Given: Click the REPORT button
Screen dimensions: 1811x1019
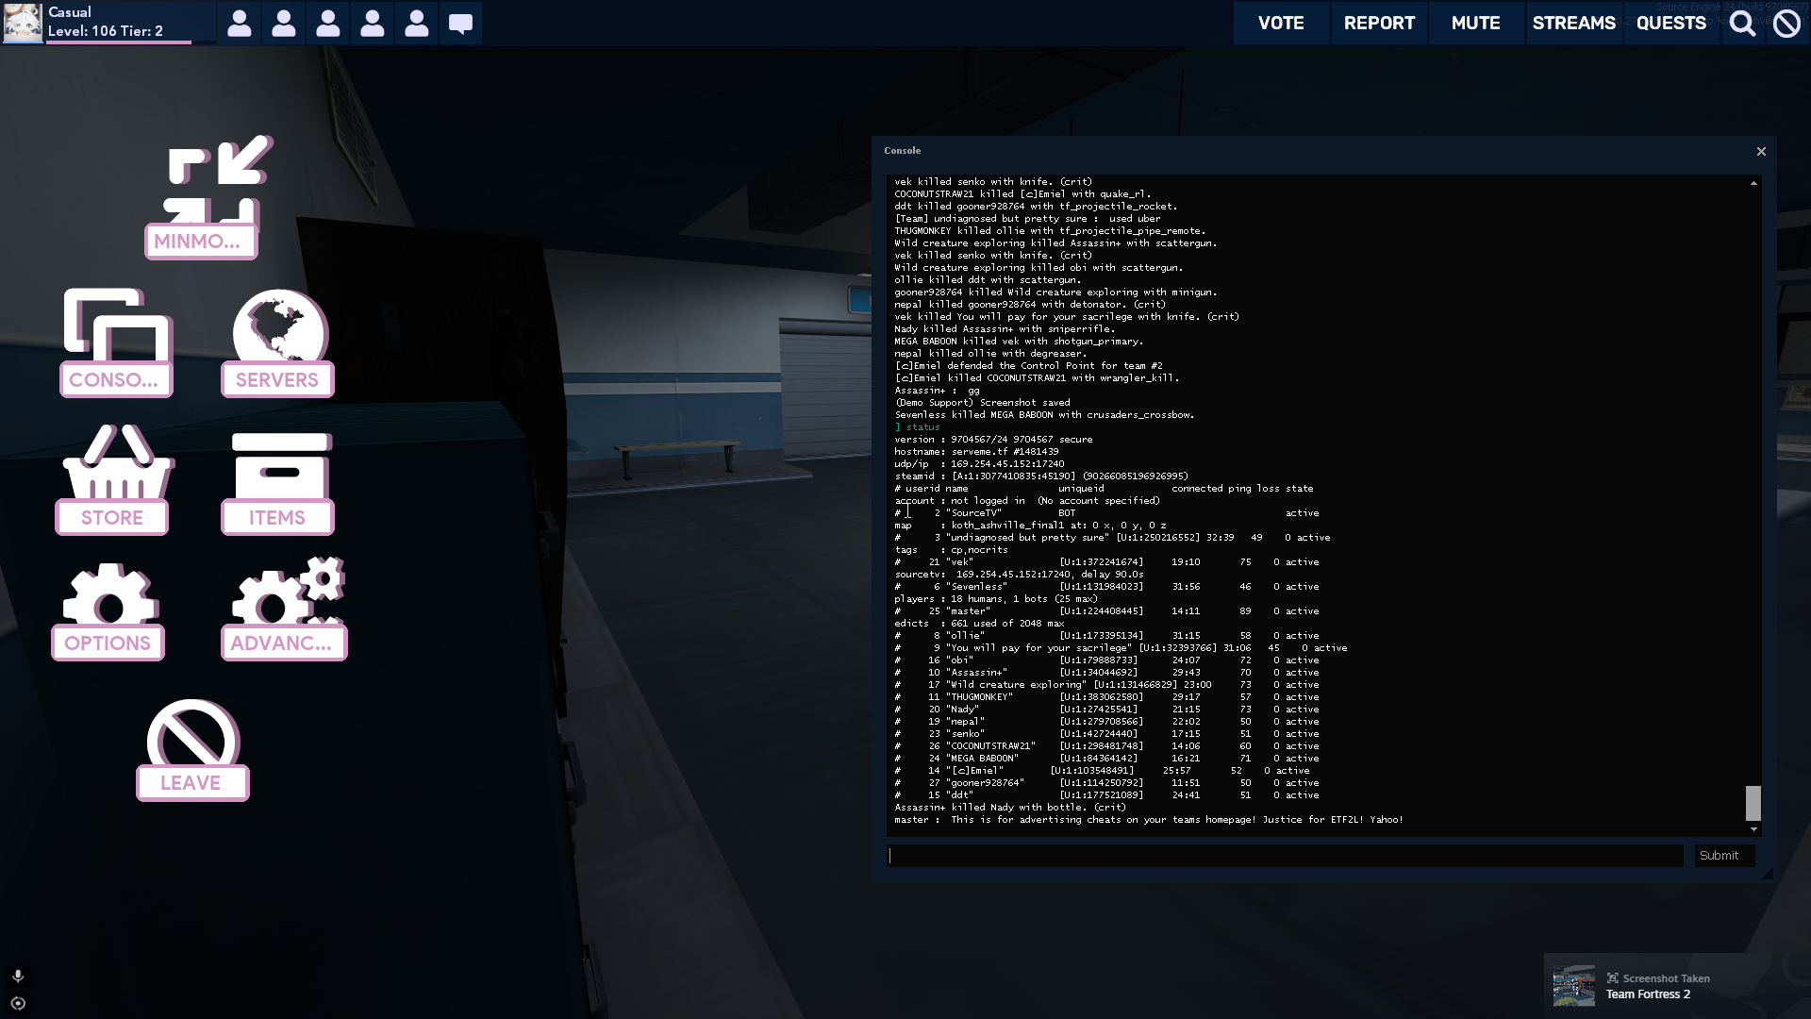Looking at the screenshot, I should coord(1378,23).
